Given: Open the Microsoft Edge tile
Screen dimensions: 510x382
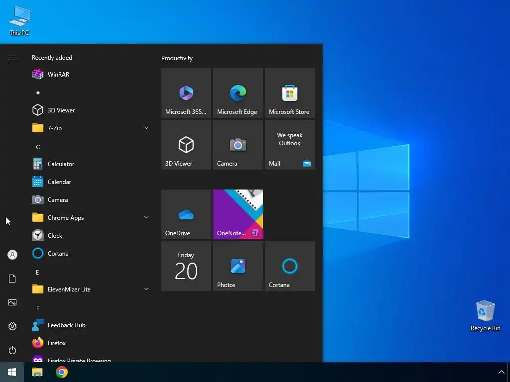Looking at the screenshot, I should [x=238, y=93].
